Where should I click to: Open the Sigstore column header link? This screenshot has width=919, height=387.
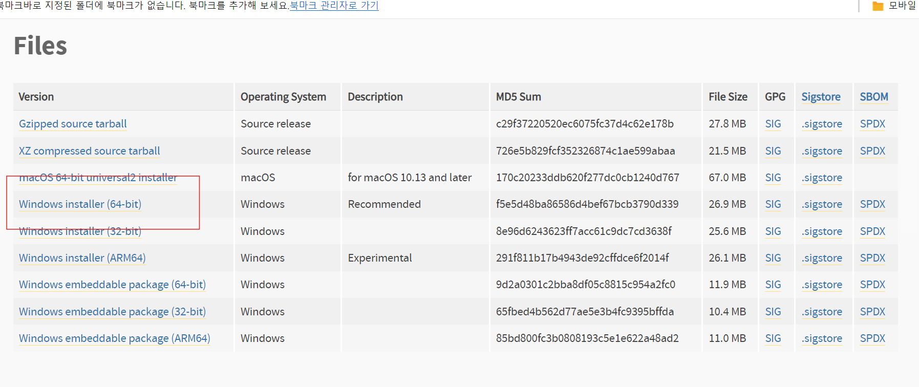[x=821, y=97]
